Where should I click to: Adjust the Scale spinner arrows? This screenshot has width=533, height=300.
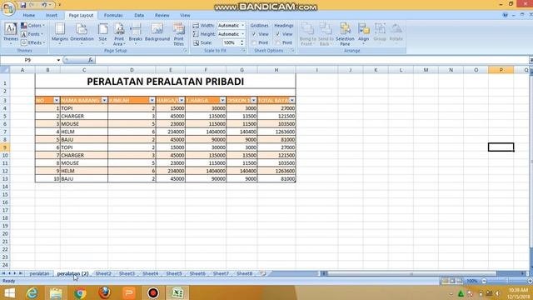[x=242, y=42]
